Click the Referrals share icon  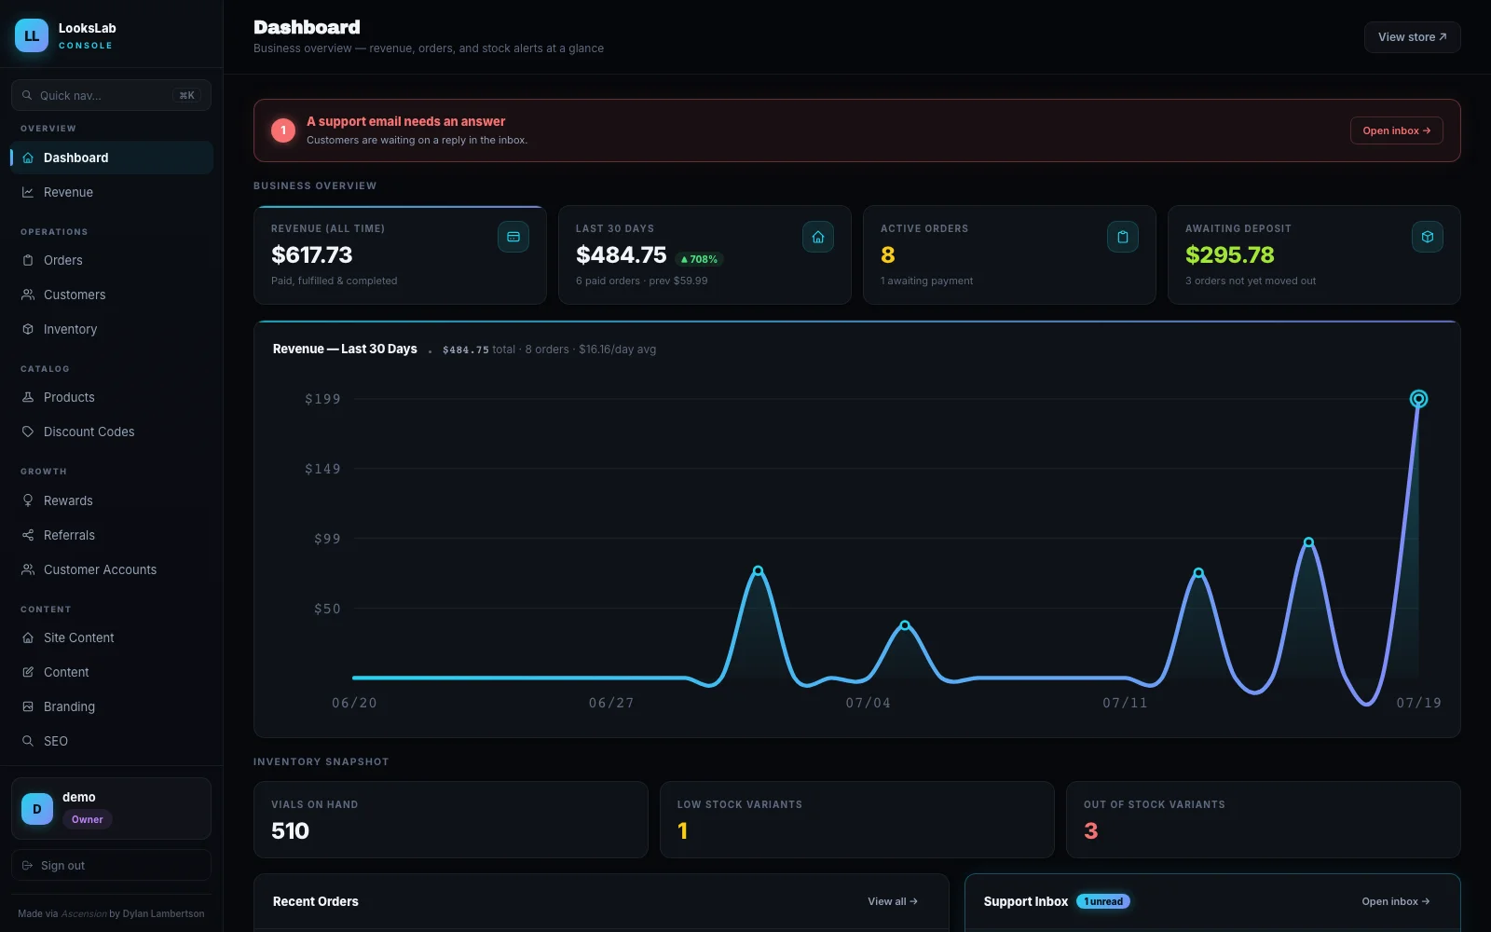pyautogui.click(x=28, y=535)
